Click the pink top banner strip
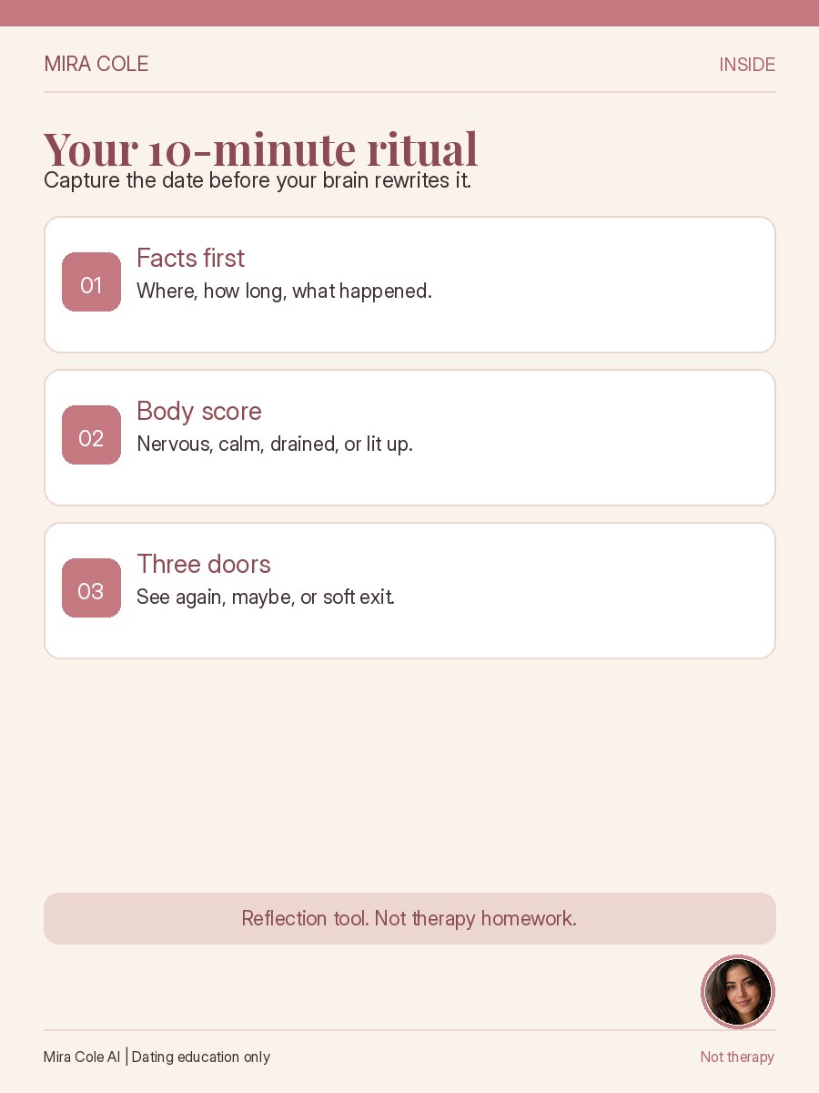This screenshot has height=1093, width=819. click(409, 13)
